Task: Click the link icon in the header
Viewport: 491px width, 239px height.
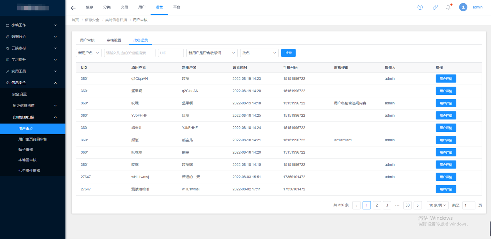Action: coord(435,7)
